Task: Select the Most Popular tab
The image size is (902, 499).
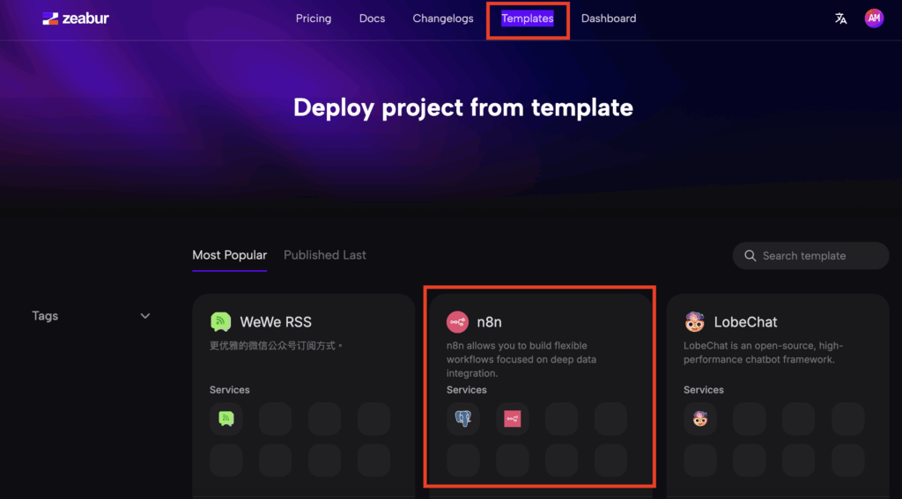Action: tap(230, 255)
